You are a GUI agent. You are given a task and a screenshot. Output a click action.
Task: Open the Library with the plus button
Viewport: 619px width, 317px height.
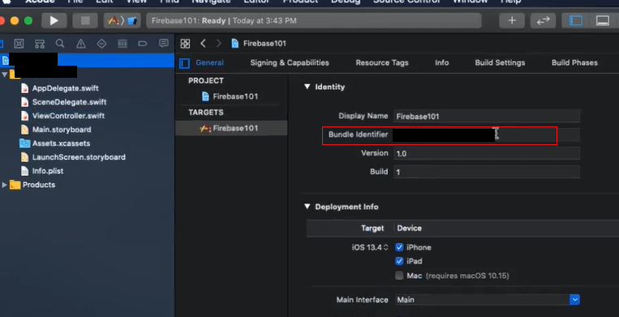point(512,20)
